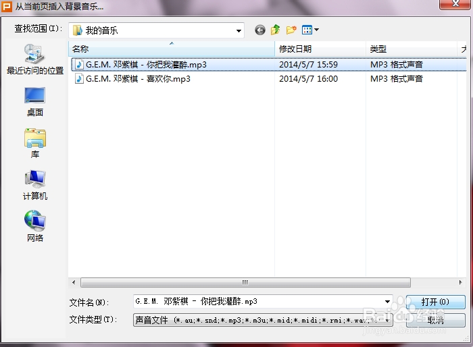The width and height of the screenshot is (473, 347).
Task: Click the horizontal scrollbar thumb
Action: click(x=245, y=282)
